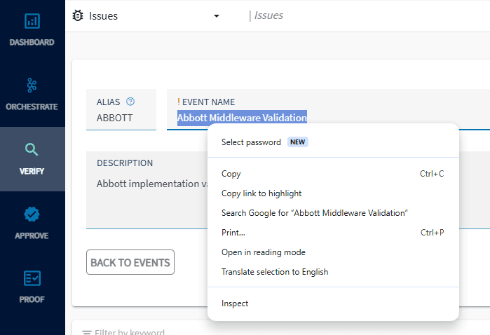The width and height of the screenshot is (490, 335).
Task: Expand the Issues dropdown arrow
Action: click(x=216, y=16)
